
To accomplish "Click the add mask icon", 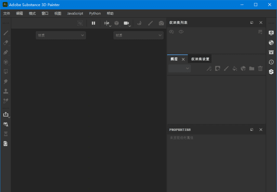I will click(217, 68).
